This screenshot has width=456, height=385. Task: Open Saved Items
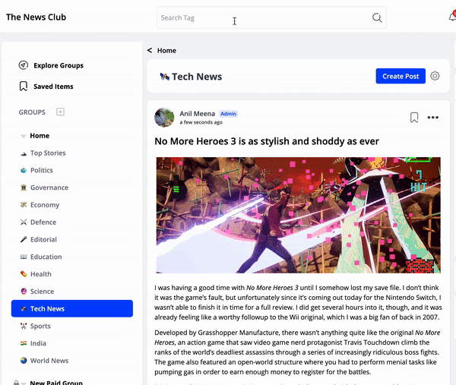tap(53, 87)
